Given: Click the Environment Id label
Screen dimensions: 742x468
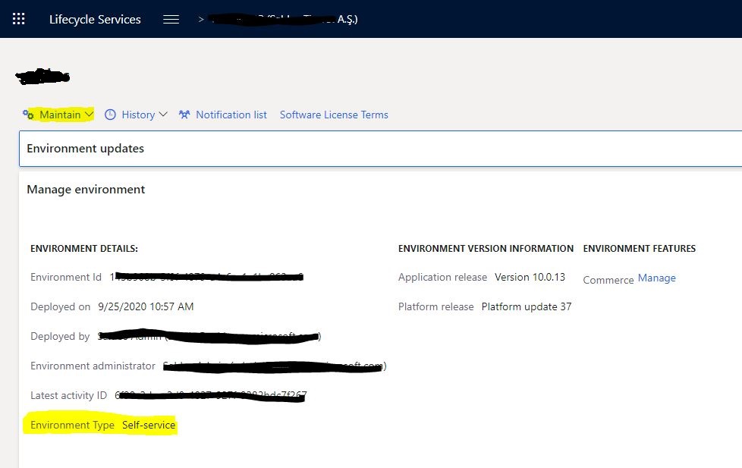Looking at the screenshot, I should coord(66,278).
